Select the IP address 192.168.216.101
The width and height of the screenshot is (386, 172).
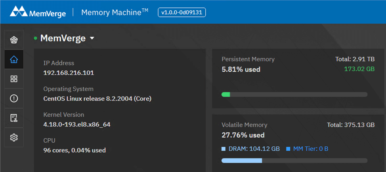(69, 73)
